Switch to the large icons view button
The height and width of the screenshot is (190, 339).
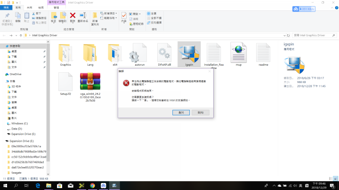pos(335,178)
